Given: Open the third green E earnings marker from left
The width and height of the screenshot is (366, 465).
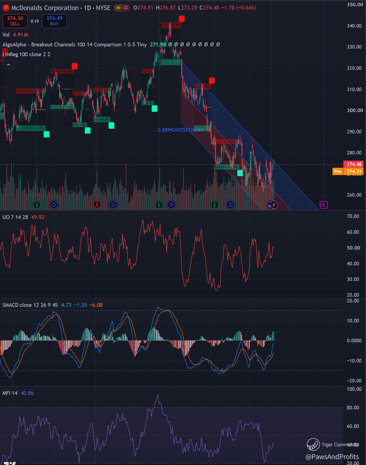Looking at the screenshot, I should pyautogui.click(x=215, y=205).
